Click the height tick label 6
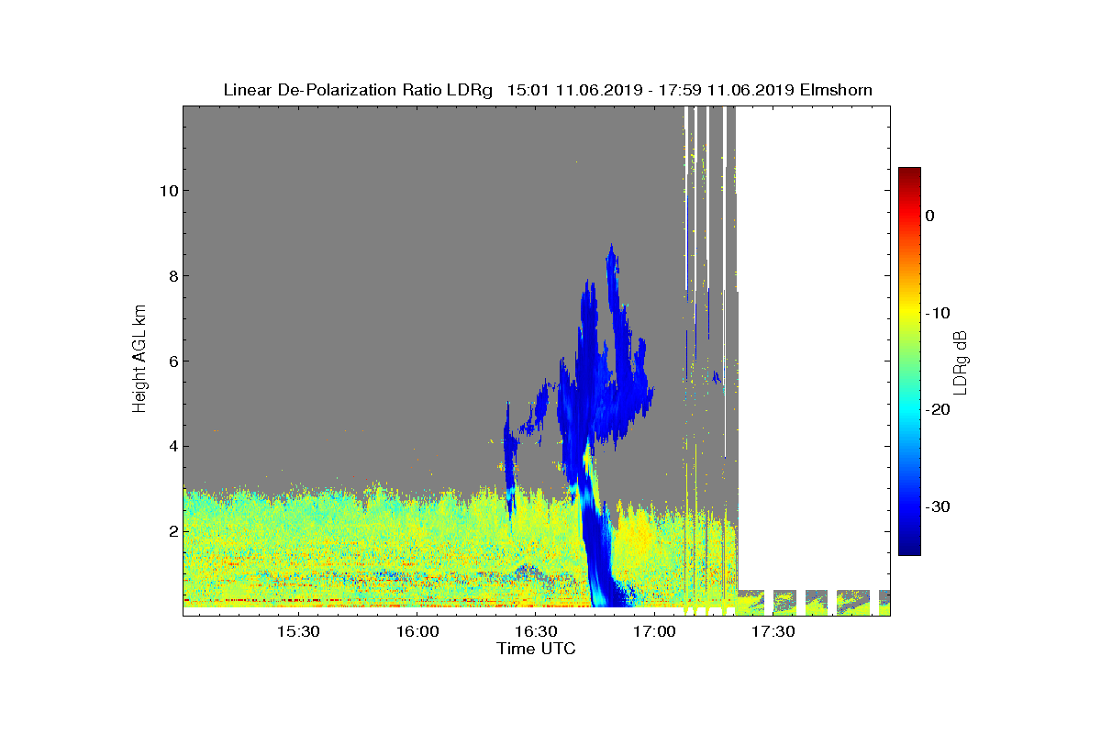 [x=172, y=361]
